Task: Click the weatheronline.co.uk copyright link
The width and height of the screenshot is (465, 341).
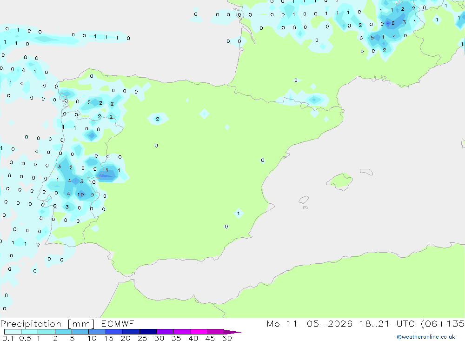Action: click(x=426, y=337)
